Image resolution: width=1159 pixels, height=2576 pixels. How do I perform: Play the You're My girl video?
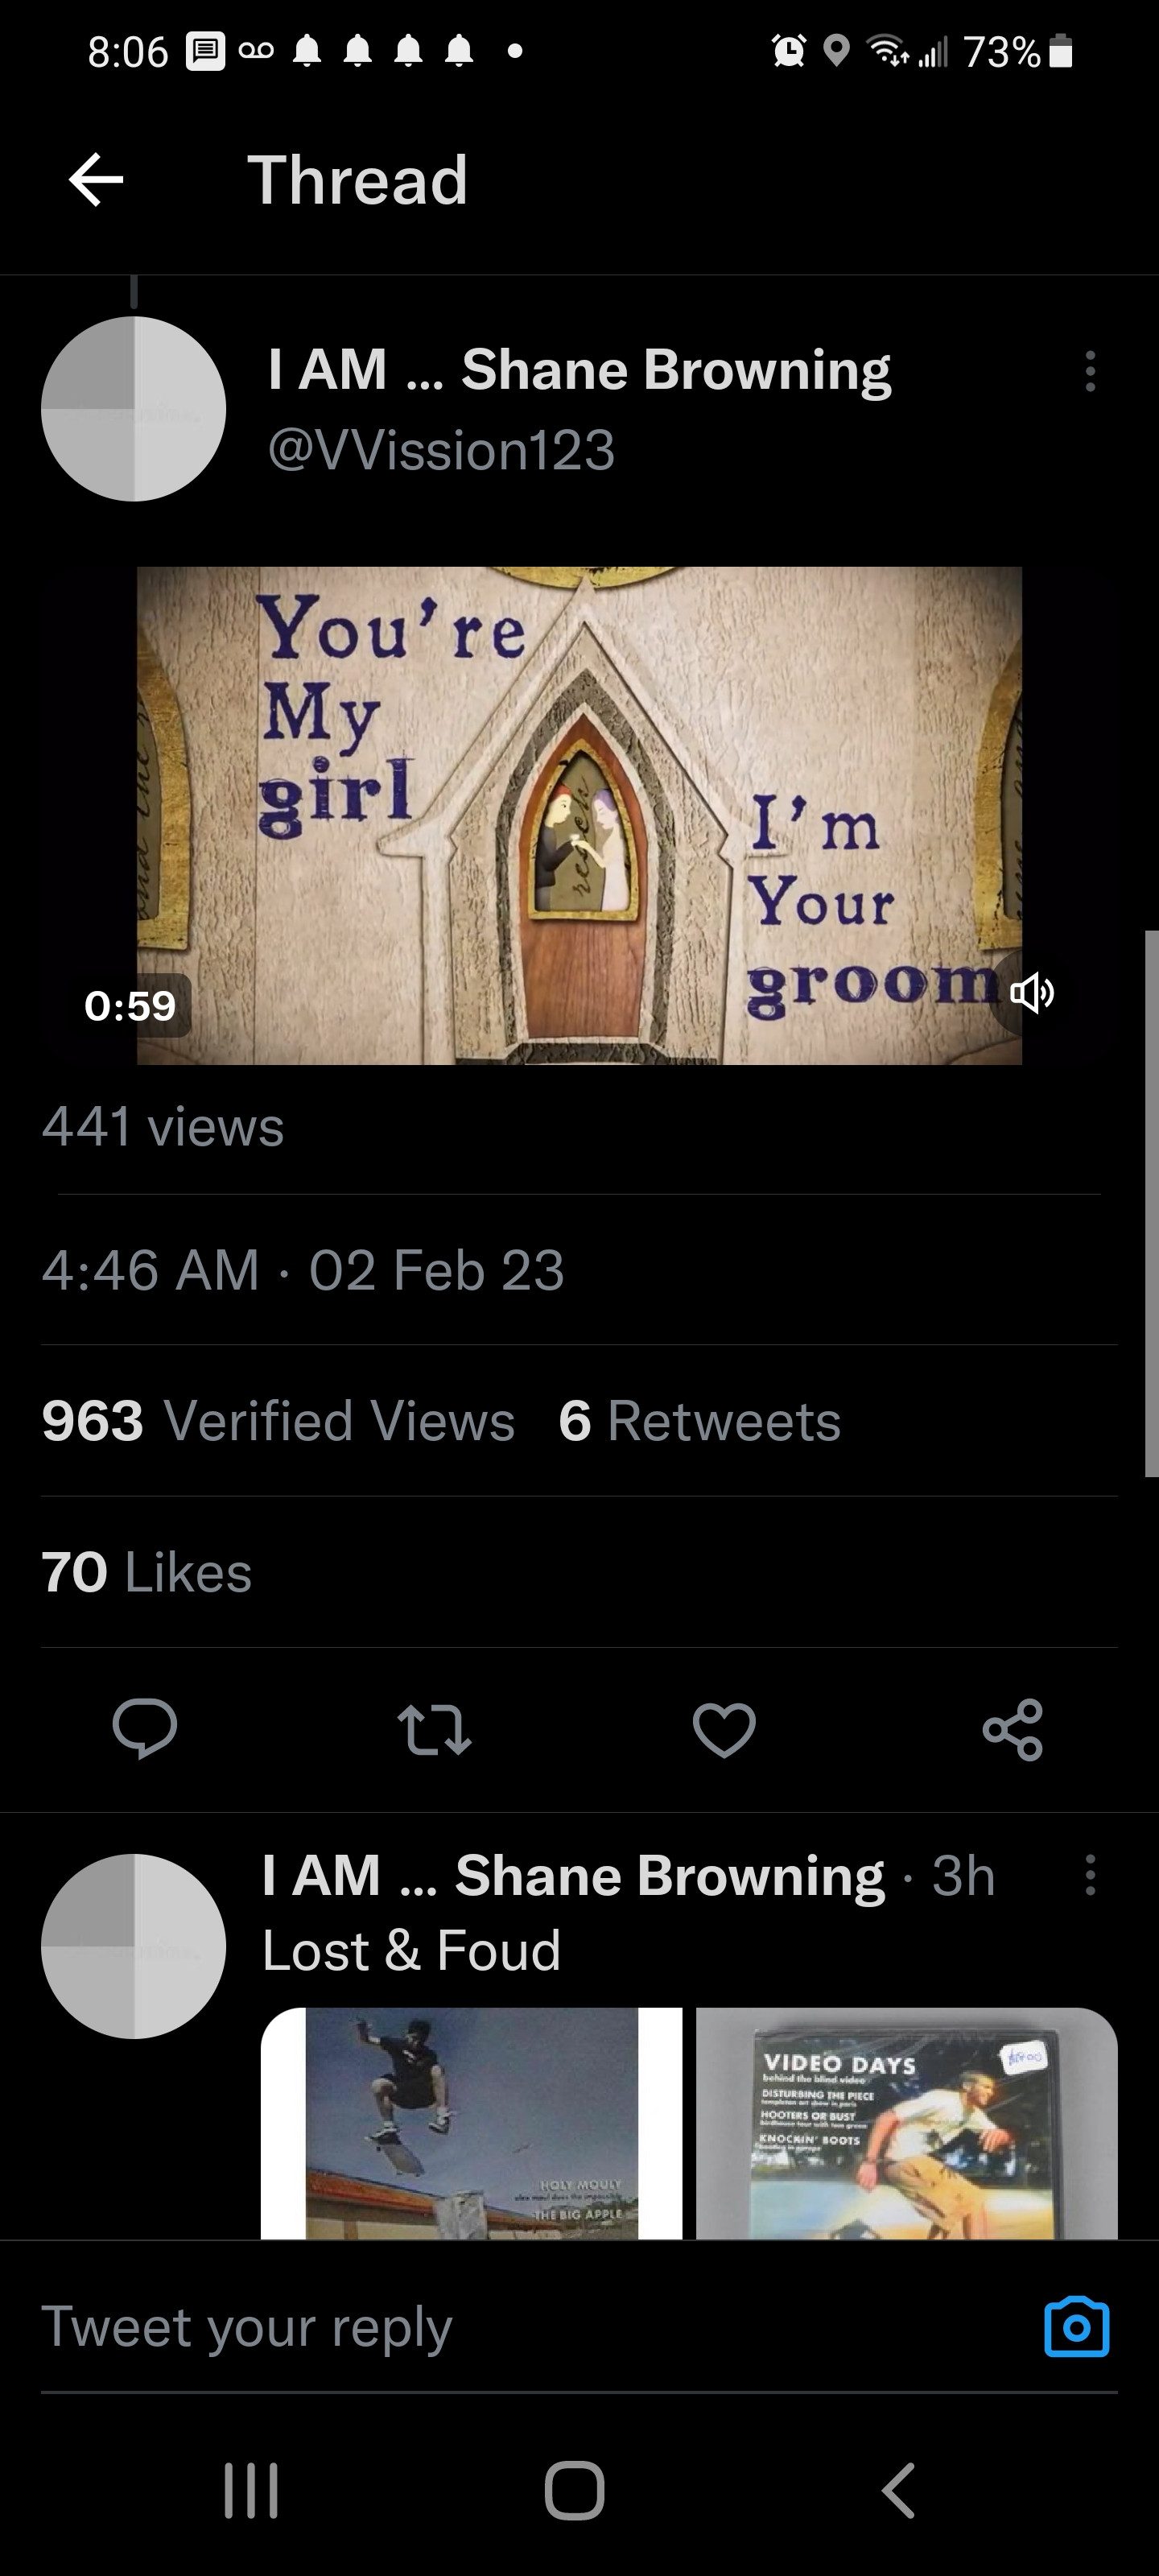(579, 815)
